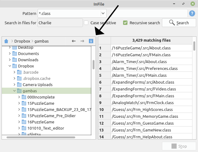
Task: Click the Search magnifier button
Action: coord(179,23)
